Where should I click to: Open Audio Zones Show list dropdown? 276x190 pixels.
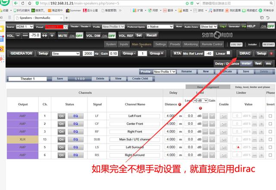pyautogui.click(x=209, y=27)
